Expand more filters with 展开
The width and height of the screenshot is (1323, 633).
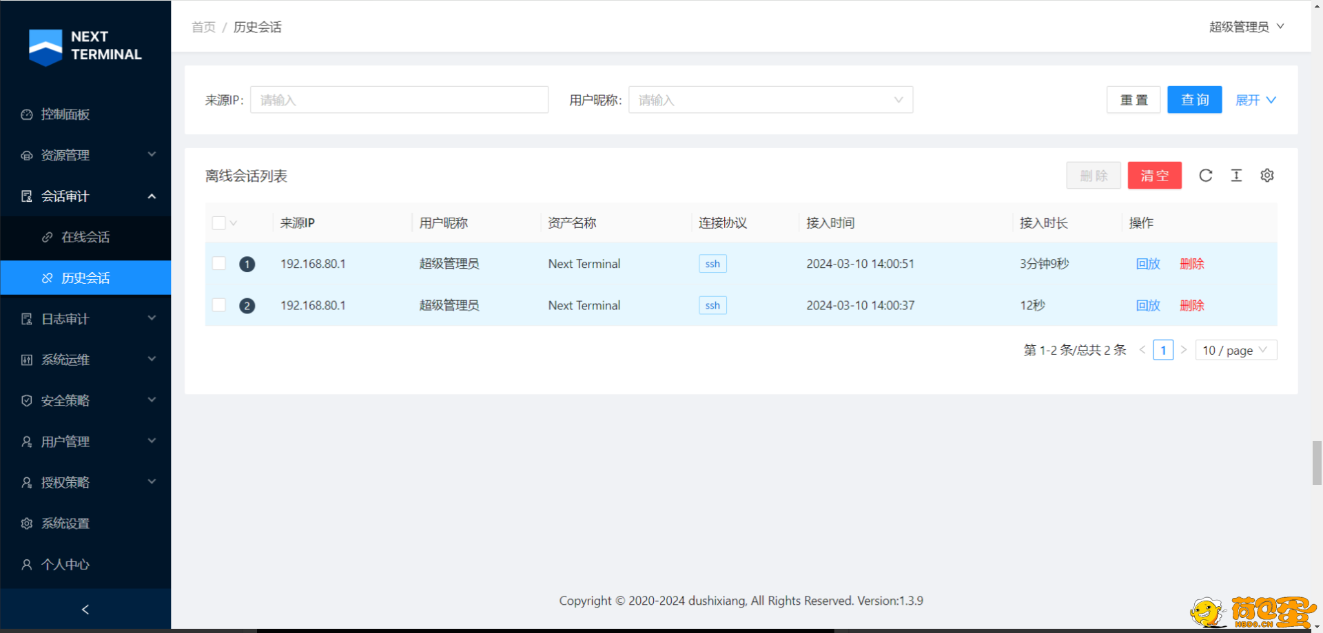[x=1255, y=100]
